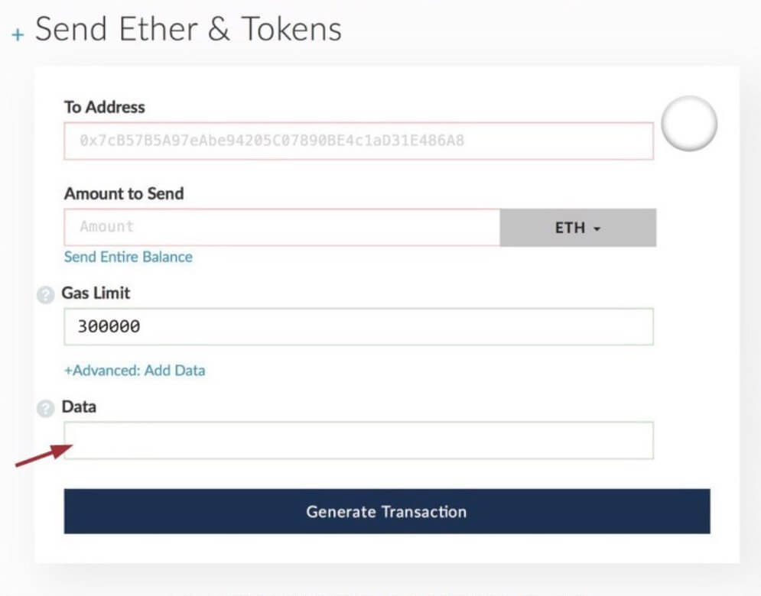The image size is (761, 596).
Task: Click the Gas Limit label text
Action: click(96, 293)
